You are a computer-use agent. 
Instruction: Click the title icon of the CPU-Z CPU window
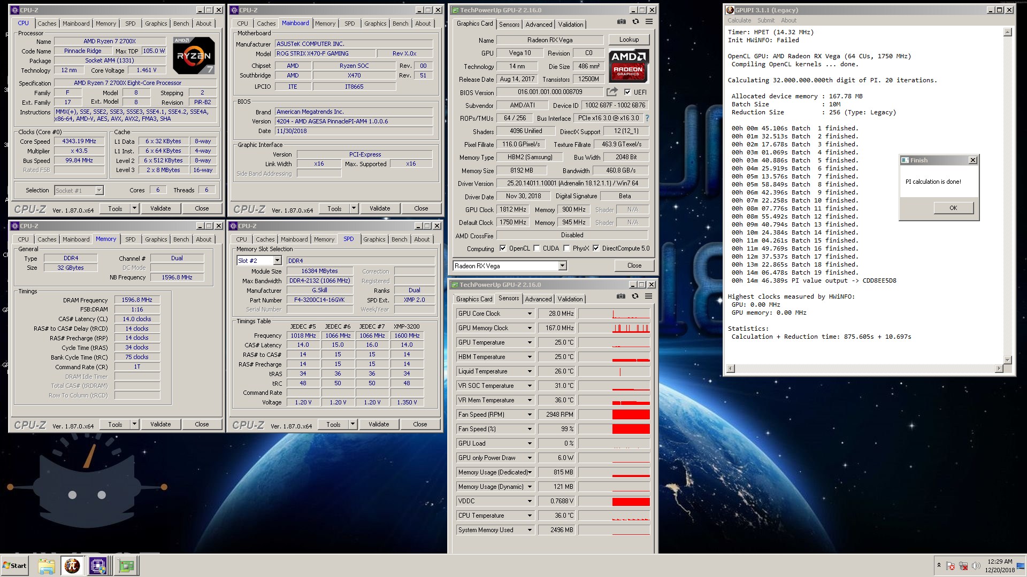(x=15, y=10)
